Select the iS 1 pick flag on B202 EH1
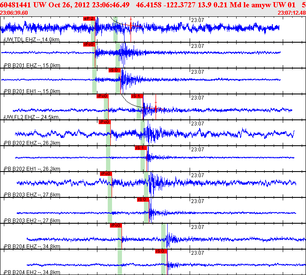 tap(141, 148)
